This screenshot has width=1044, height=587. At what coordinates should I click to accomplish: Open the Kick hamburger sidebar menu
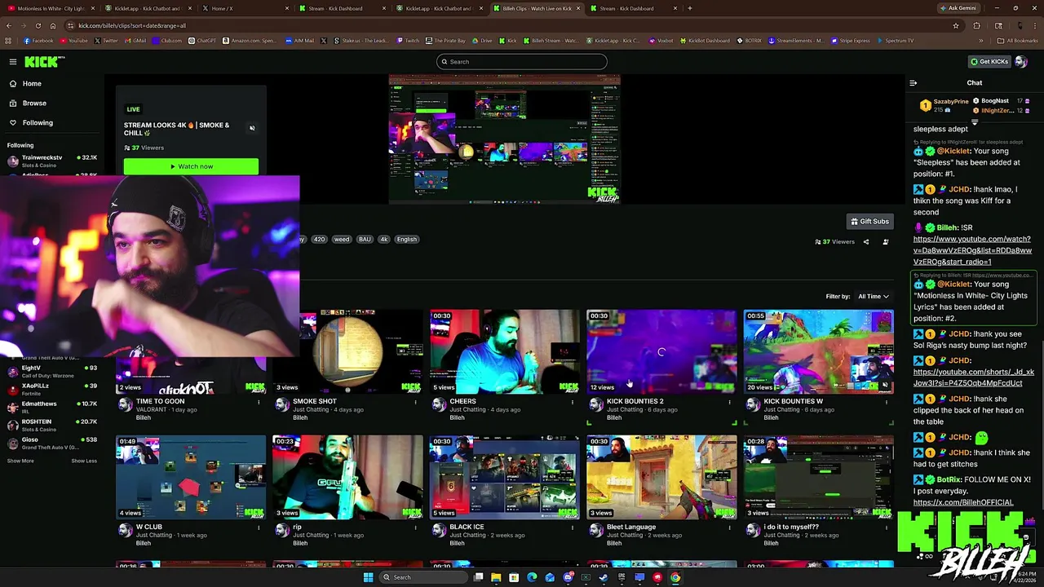pyautogui.click(x=13, y=62)
